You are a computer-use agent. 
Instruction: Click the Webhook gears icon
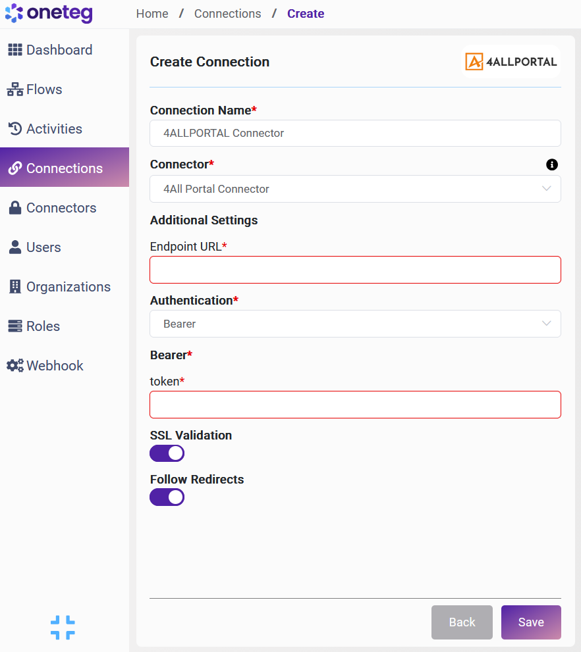pyautogui.click(x=15, y=366)
